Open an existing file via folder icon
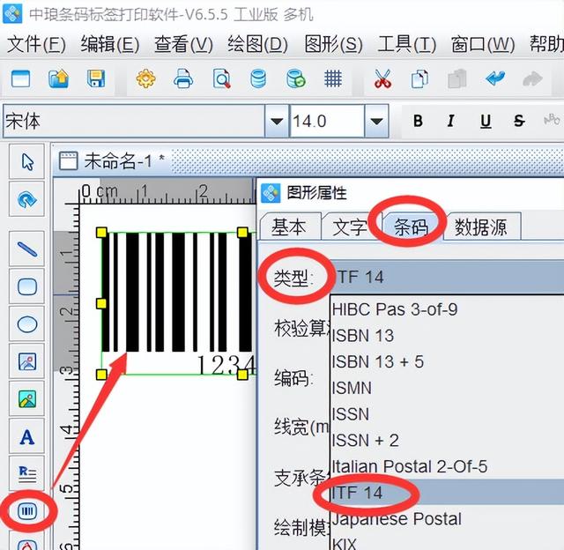 pos(58,78)
